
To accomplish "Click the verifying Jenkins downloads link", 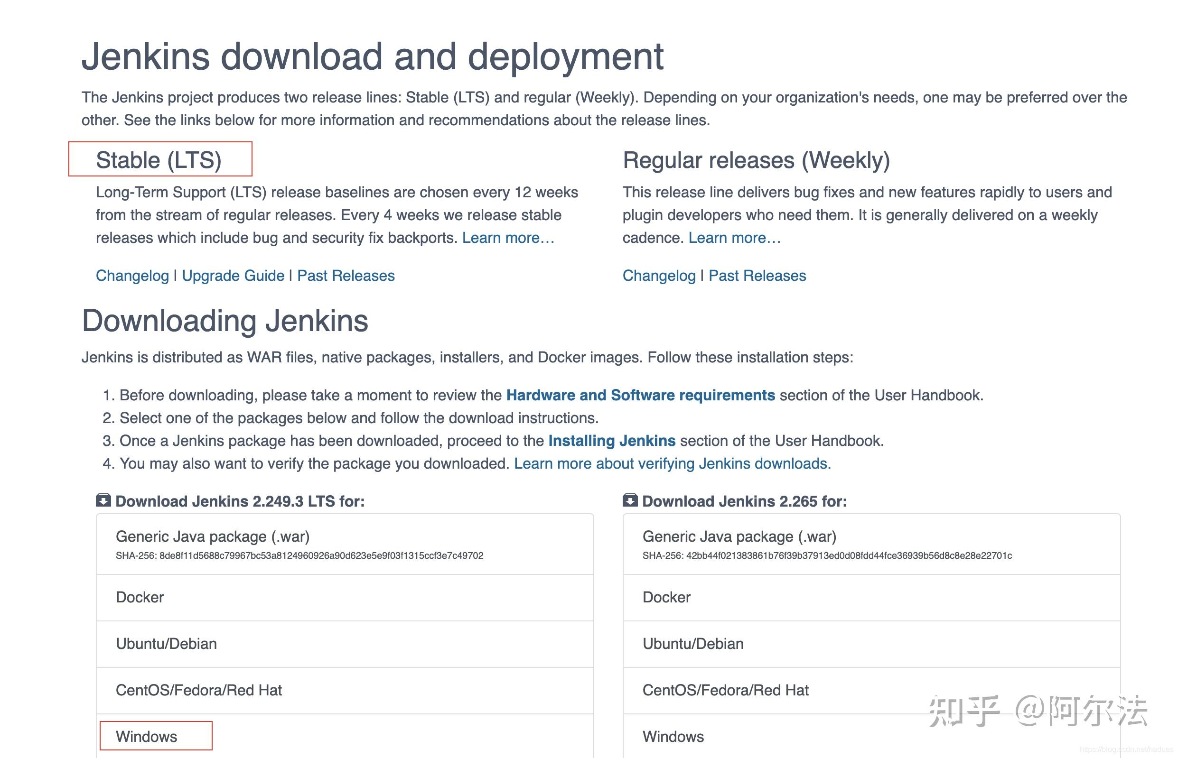I will [x=672, y=463].
